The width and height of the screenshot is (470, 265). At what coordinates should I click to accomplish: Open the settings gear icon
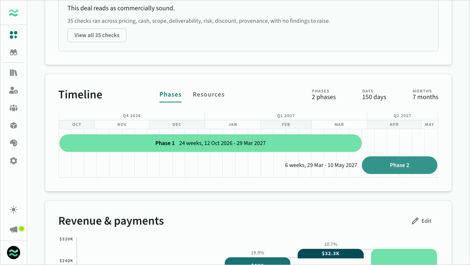tap(14, 161)
